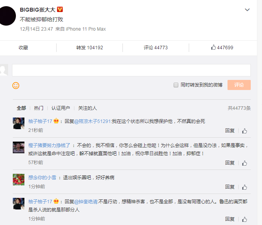Viewport: 262px width, 225px height.
Task: Click 评论 44773 in the action bar
Action: 155,48
